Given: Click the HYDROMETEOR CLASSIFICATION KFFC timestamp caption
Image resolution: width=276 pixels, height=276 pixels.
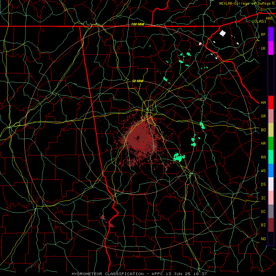Looking at the screenshot, I should tap(139, 274).
